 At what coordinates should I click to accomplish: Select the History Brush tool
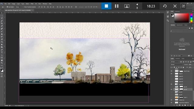point(2,37)
